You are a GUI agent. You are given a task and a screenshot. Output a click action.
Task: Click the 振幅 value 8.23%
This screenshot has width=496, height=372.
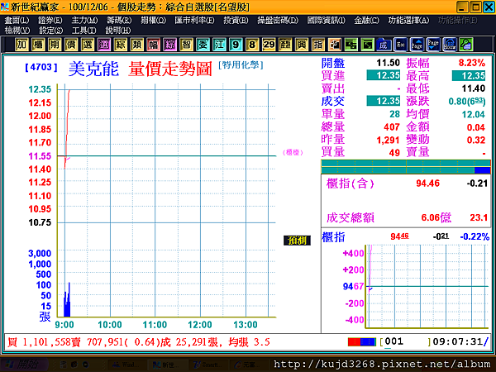[472, 63]
